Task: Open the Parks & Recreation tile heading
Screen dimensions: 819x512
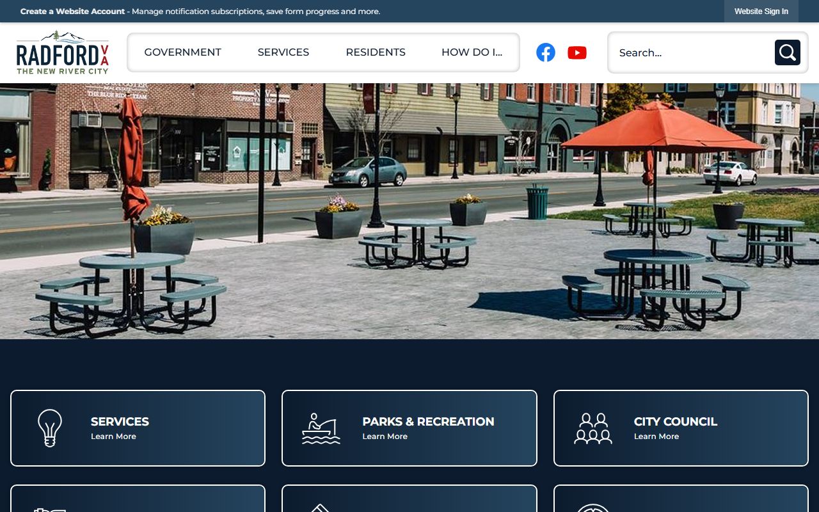Action: click(x=428, y=421)
